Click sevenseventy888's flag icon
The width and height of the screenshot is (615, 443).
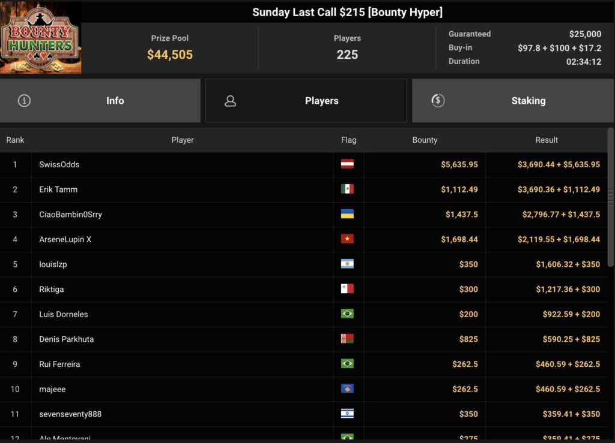(347, 414)
